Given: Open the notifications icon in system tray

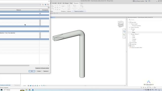Looking at the screenshot, I should click(x=159, y=90).
